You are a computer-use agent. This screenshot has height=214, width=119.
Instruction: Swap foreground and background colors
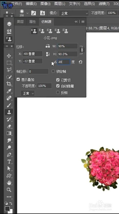tap(11, 203)
